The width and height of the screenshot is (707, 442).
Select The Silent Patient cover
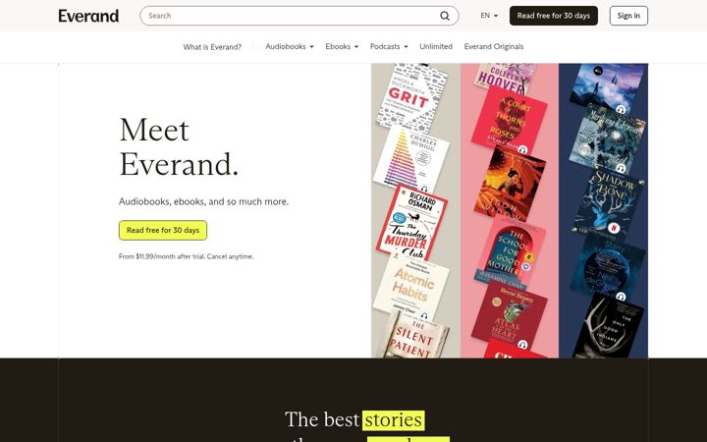click(413, 335)
